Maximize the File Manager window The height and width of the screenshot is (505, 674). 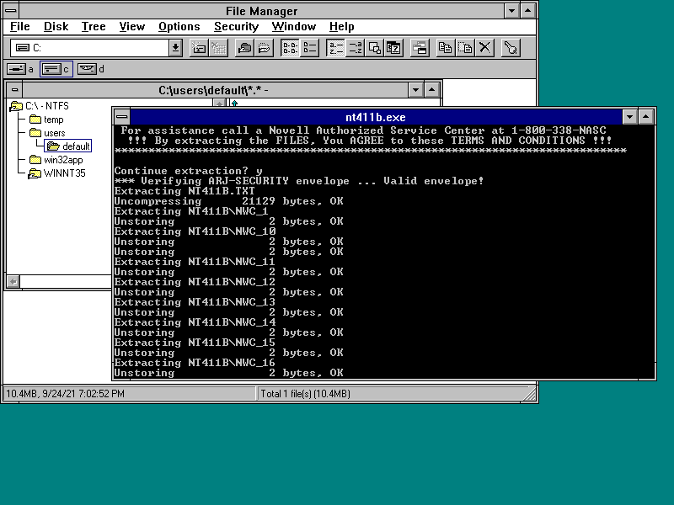(528, 11)
